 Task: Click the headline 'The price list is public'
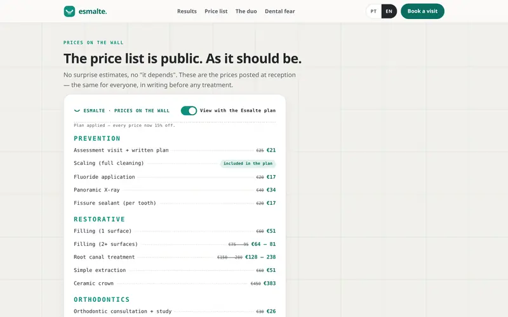point(182,58)
